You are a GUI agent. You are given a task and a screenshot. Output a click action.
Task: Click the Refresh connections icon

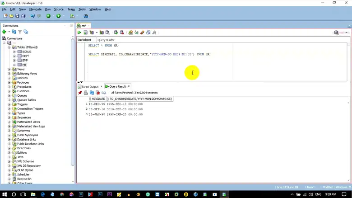[x=14, y=32]
